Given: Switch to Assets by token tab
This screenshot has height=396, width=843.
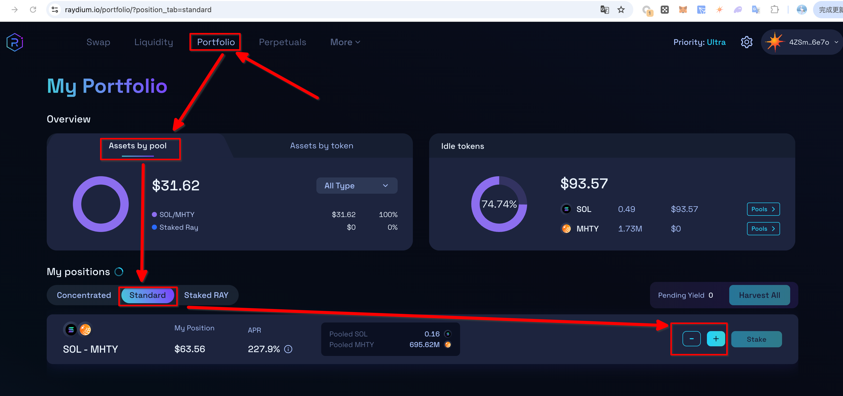Looking at the screenshot, I should pyautogui.click(x=321, y=146).
